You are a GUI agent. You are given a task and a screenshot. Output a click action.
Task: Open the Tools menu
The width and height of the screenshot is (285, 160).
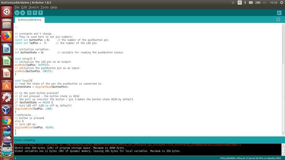pyautogui.click(x=44, y=7)
